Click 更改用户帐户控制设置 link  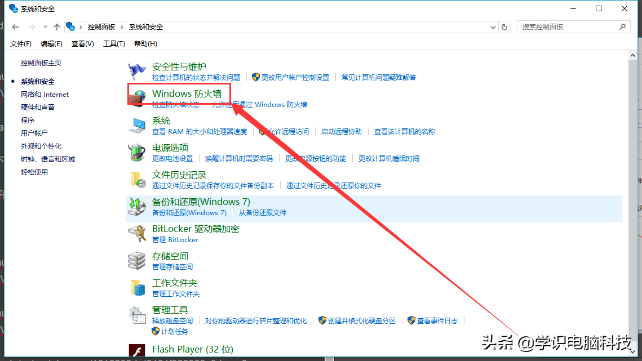295,77
